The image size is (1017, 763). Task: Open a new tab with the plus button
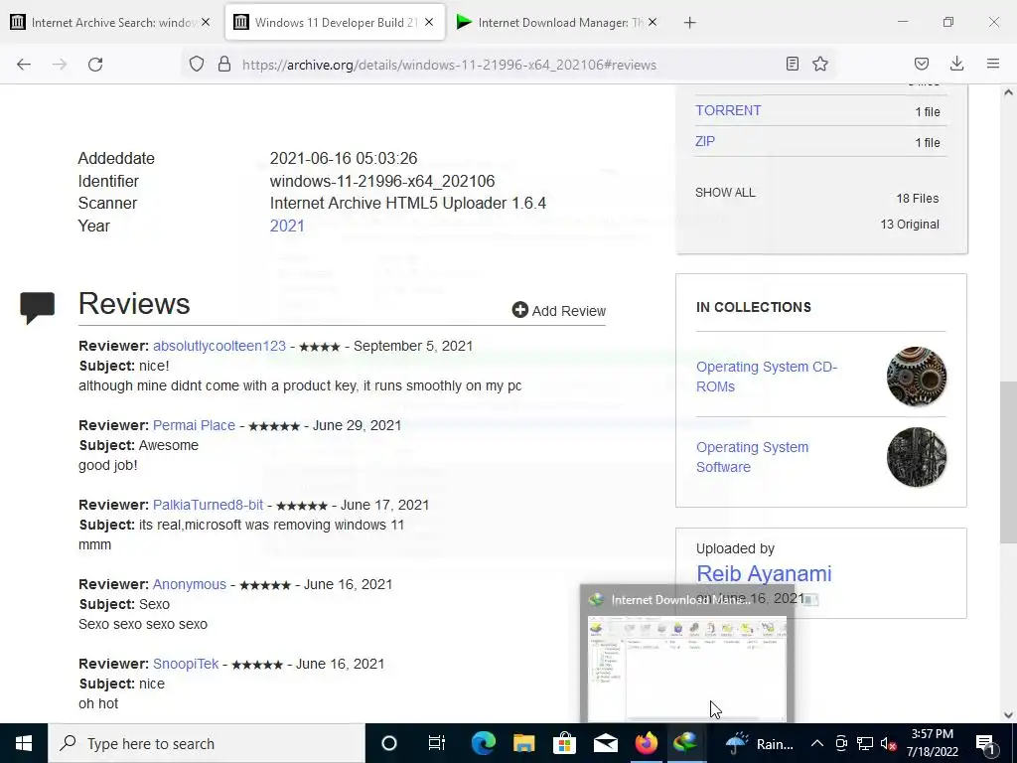(689, 23)
